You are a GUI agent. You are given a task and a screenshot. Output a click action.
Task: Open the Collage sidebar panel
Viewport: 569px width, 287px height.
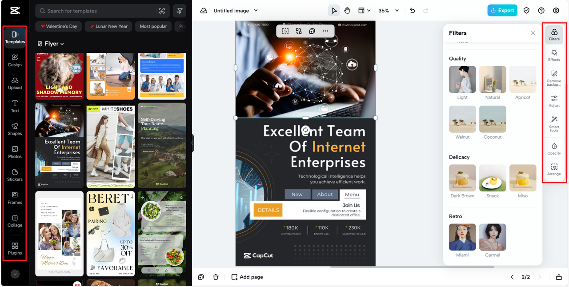coord(15,221)
